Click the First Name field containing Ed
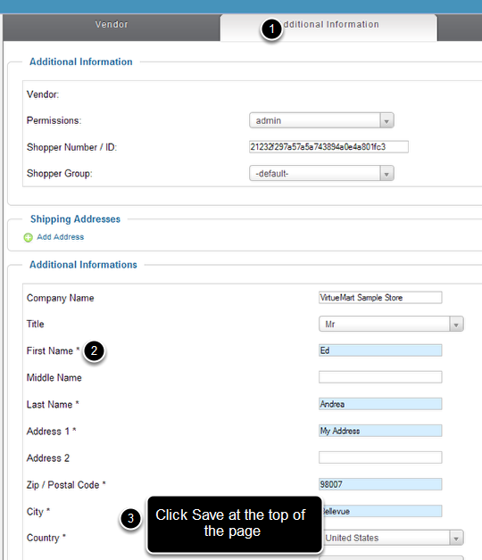Screen dimensions: 482x560 tap(380, 350)
